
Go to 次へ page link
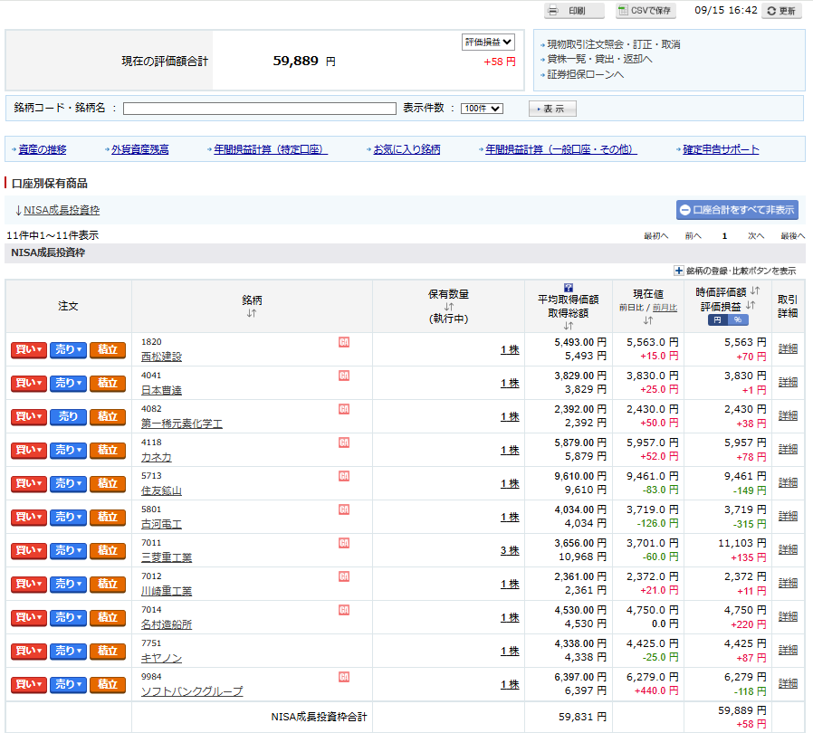point(755,236)
